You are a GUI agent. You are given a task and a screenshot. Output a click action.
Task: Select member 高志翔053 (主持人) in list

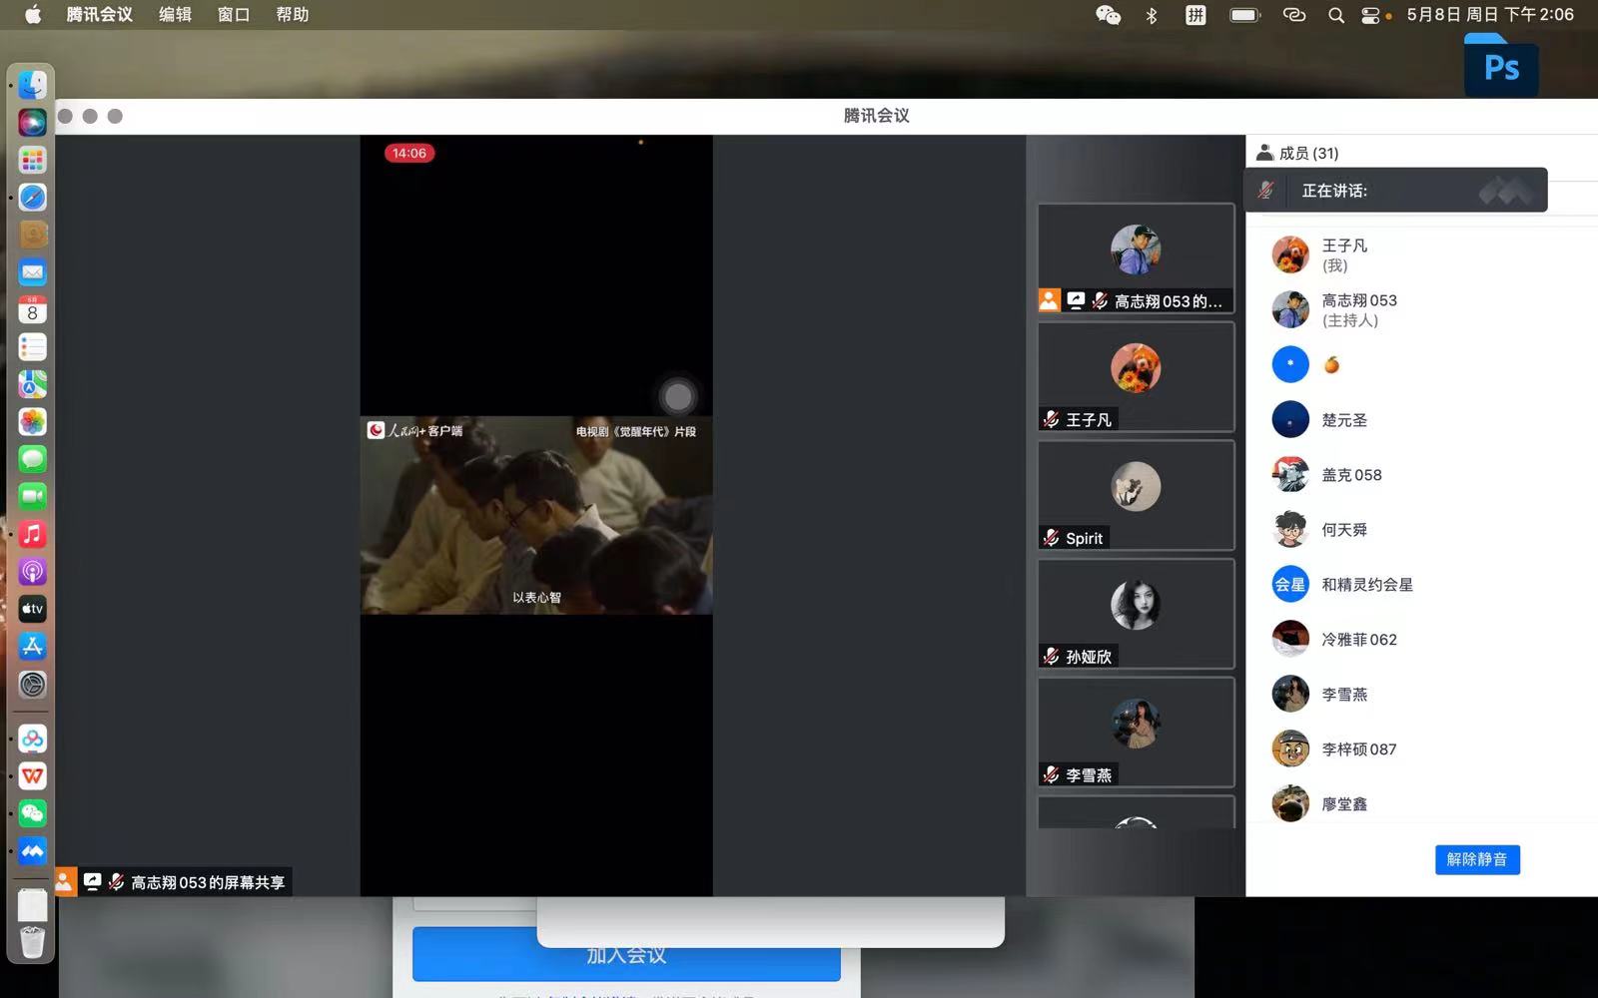[1422, 309]
